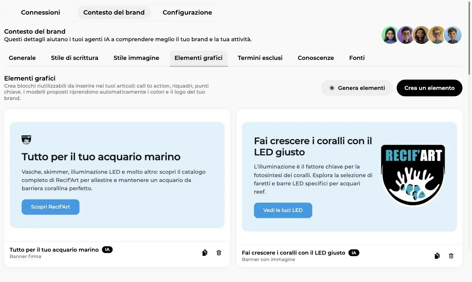
Task: Click the green-background female agent avatar
Action: click(390, 35)
